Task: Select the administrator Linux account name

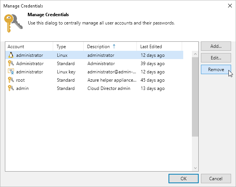Action: 30,55
